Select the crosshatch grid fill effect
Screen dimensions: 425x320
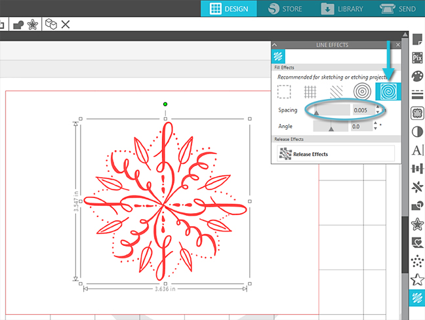click(x=310, y=92)
